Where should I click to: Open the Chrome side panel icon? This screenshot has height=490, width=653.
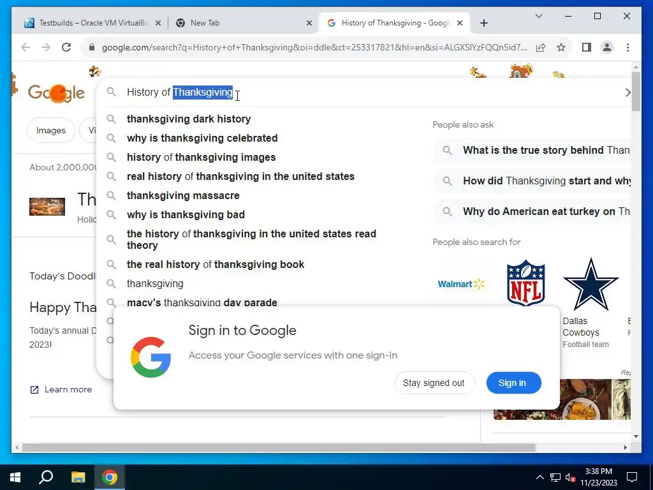(x=587, y=47)
